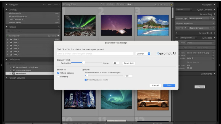The width and height of the screenshot is (221, 124).
Task: Click the Metadata panel eye icon
Action: pyautogui.click(x=177, y=38)
